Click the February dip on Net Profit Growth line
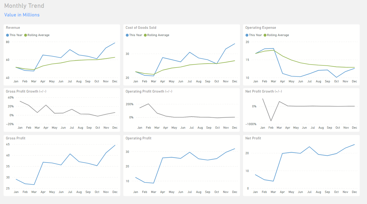367x204 pixels. [x=271, y=121]
